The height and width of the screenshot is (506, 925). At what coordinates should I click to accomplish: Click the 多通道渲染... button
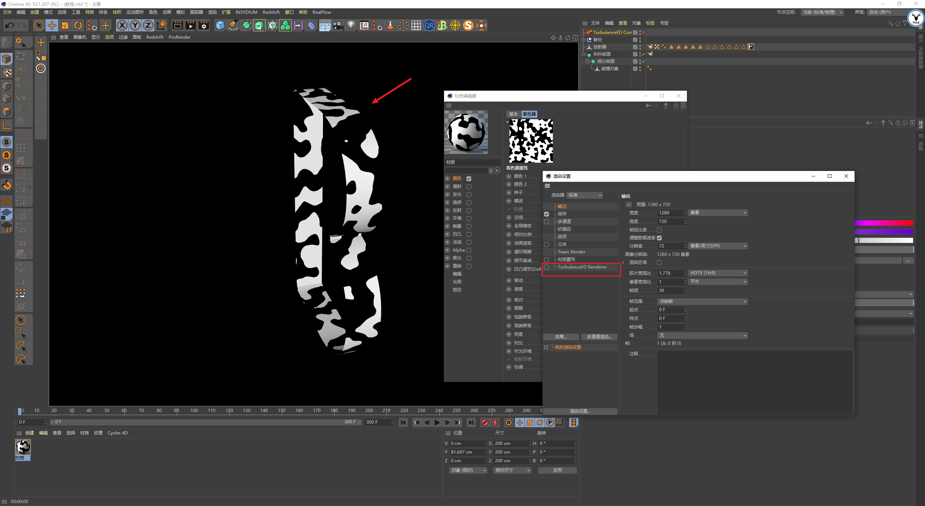(599, 337)
